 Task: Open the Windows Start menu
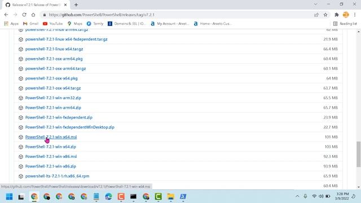click(x=9, y=197)
